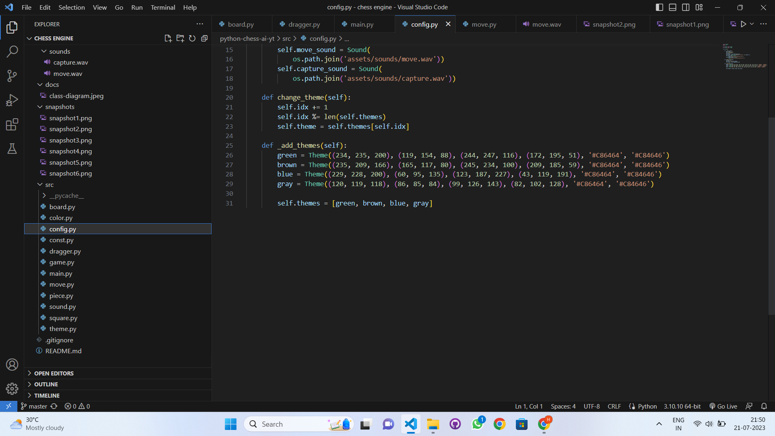This screenshot has height=436, width=775.
Task: Click the Refresh Explorer icon
Action: [192, 38]
